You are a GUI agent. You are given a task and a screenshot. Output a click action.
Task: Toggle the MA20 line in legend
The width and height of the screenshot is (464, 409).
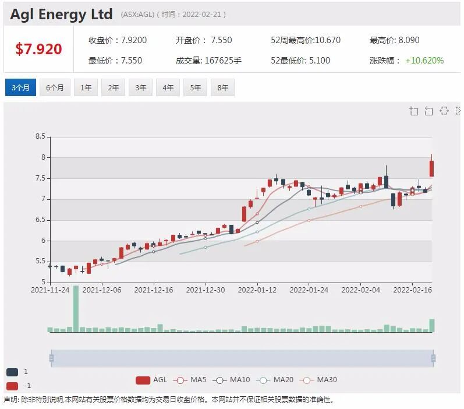point(275,380)
